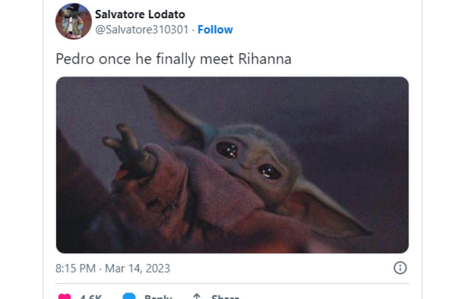Click the word Rihanna in the tweet
The width and height of the screenshot is (458, 299).
click(x=264, y=59)
